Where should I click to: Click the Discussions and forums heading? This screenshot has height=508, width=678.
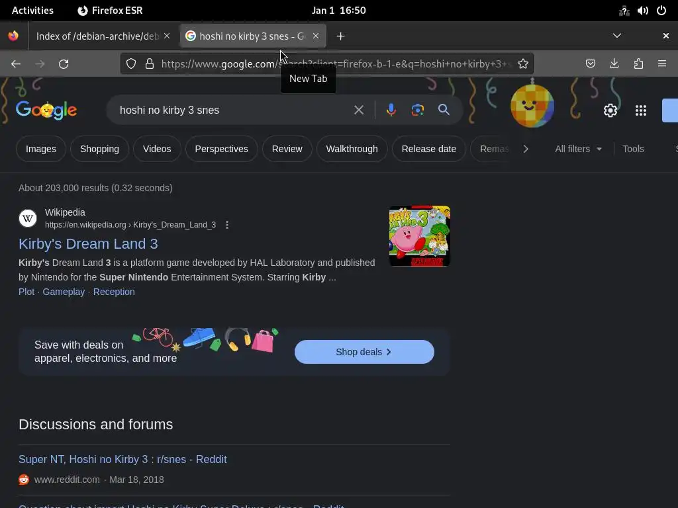point(95,424)
